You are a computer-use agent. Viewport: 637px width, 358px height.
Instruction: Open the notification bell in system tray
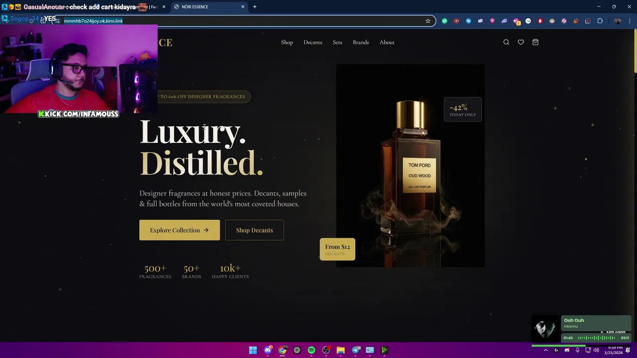pyautogui.click(x=628, y=350)
